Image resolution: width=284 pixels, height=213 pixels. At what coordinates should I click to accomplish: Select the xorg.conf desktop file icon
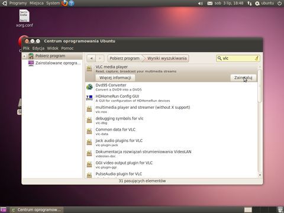pos(24,16)
